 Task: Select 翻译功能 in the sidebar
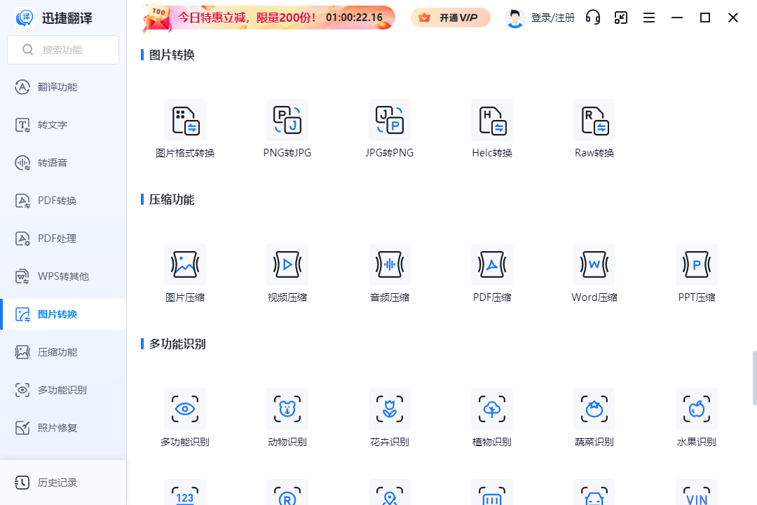(x=63, y=87)
